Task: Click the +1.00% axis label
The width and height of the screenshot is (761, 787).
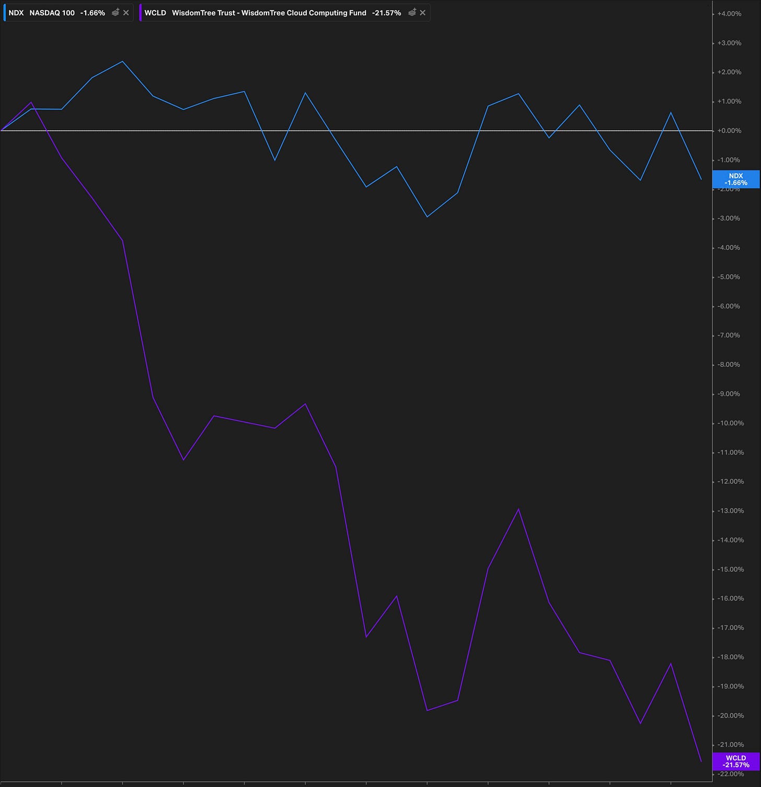Action: [730, 101]
